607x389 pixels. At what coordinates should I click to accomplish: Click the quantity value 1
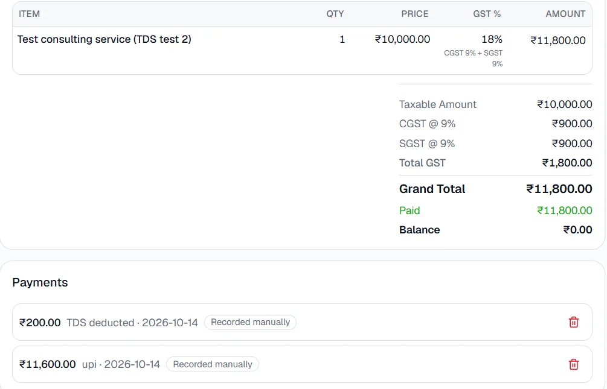click(x=342, y=39)
